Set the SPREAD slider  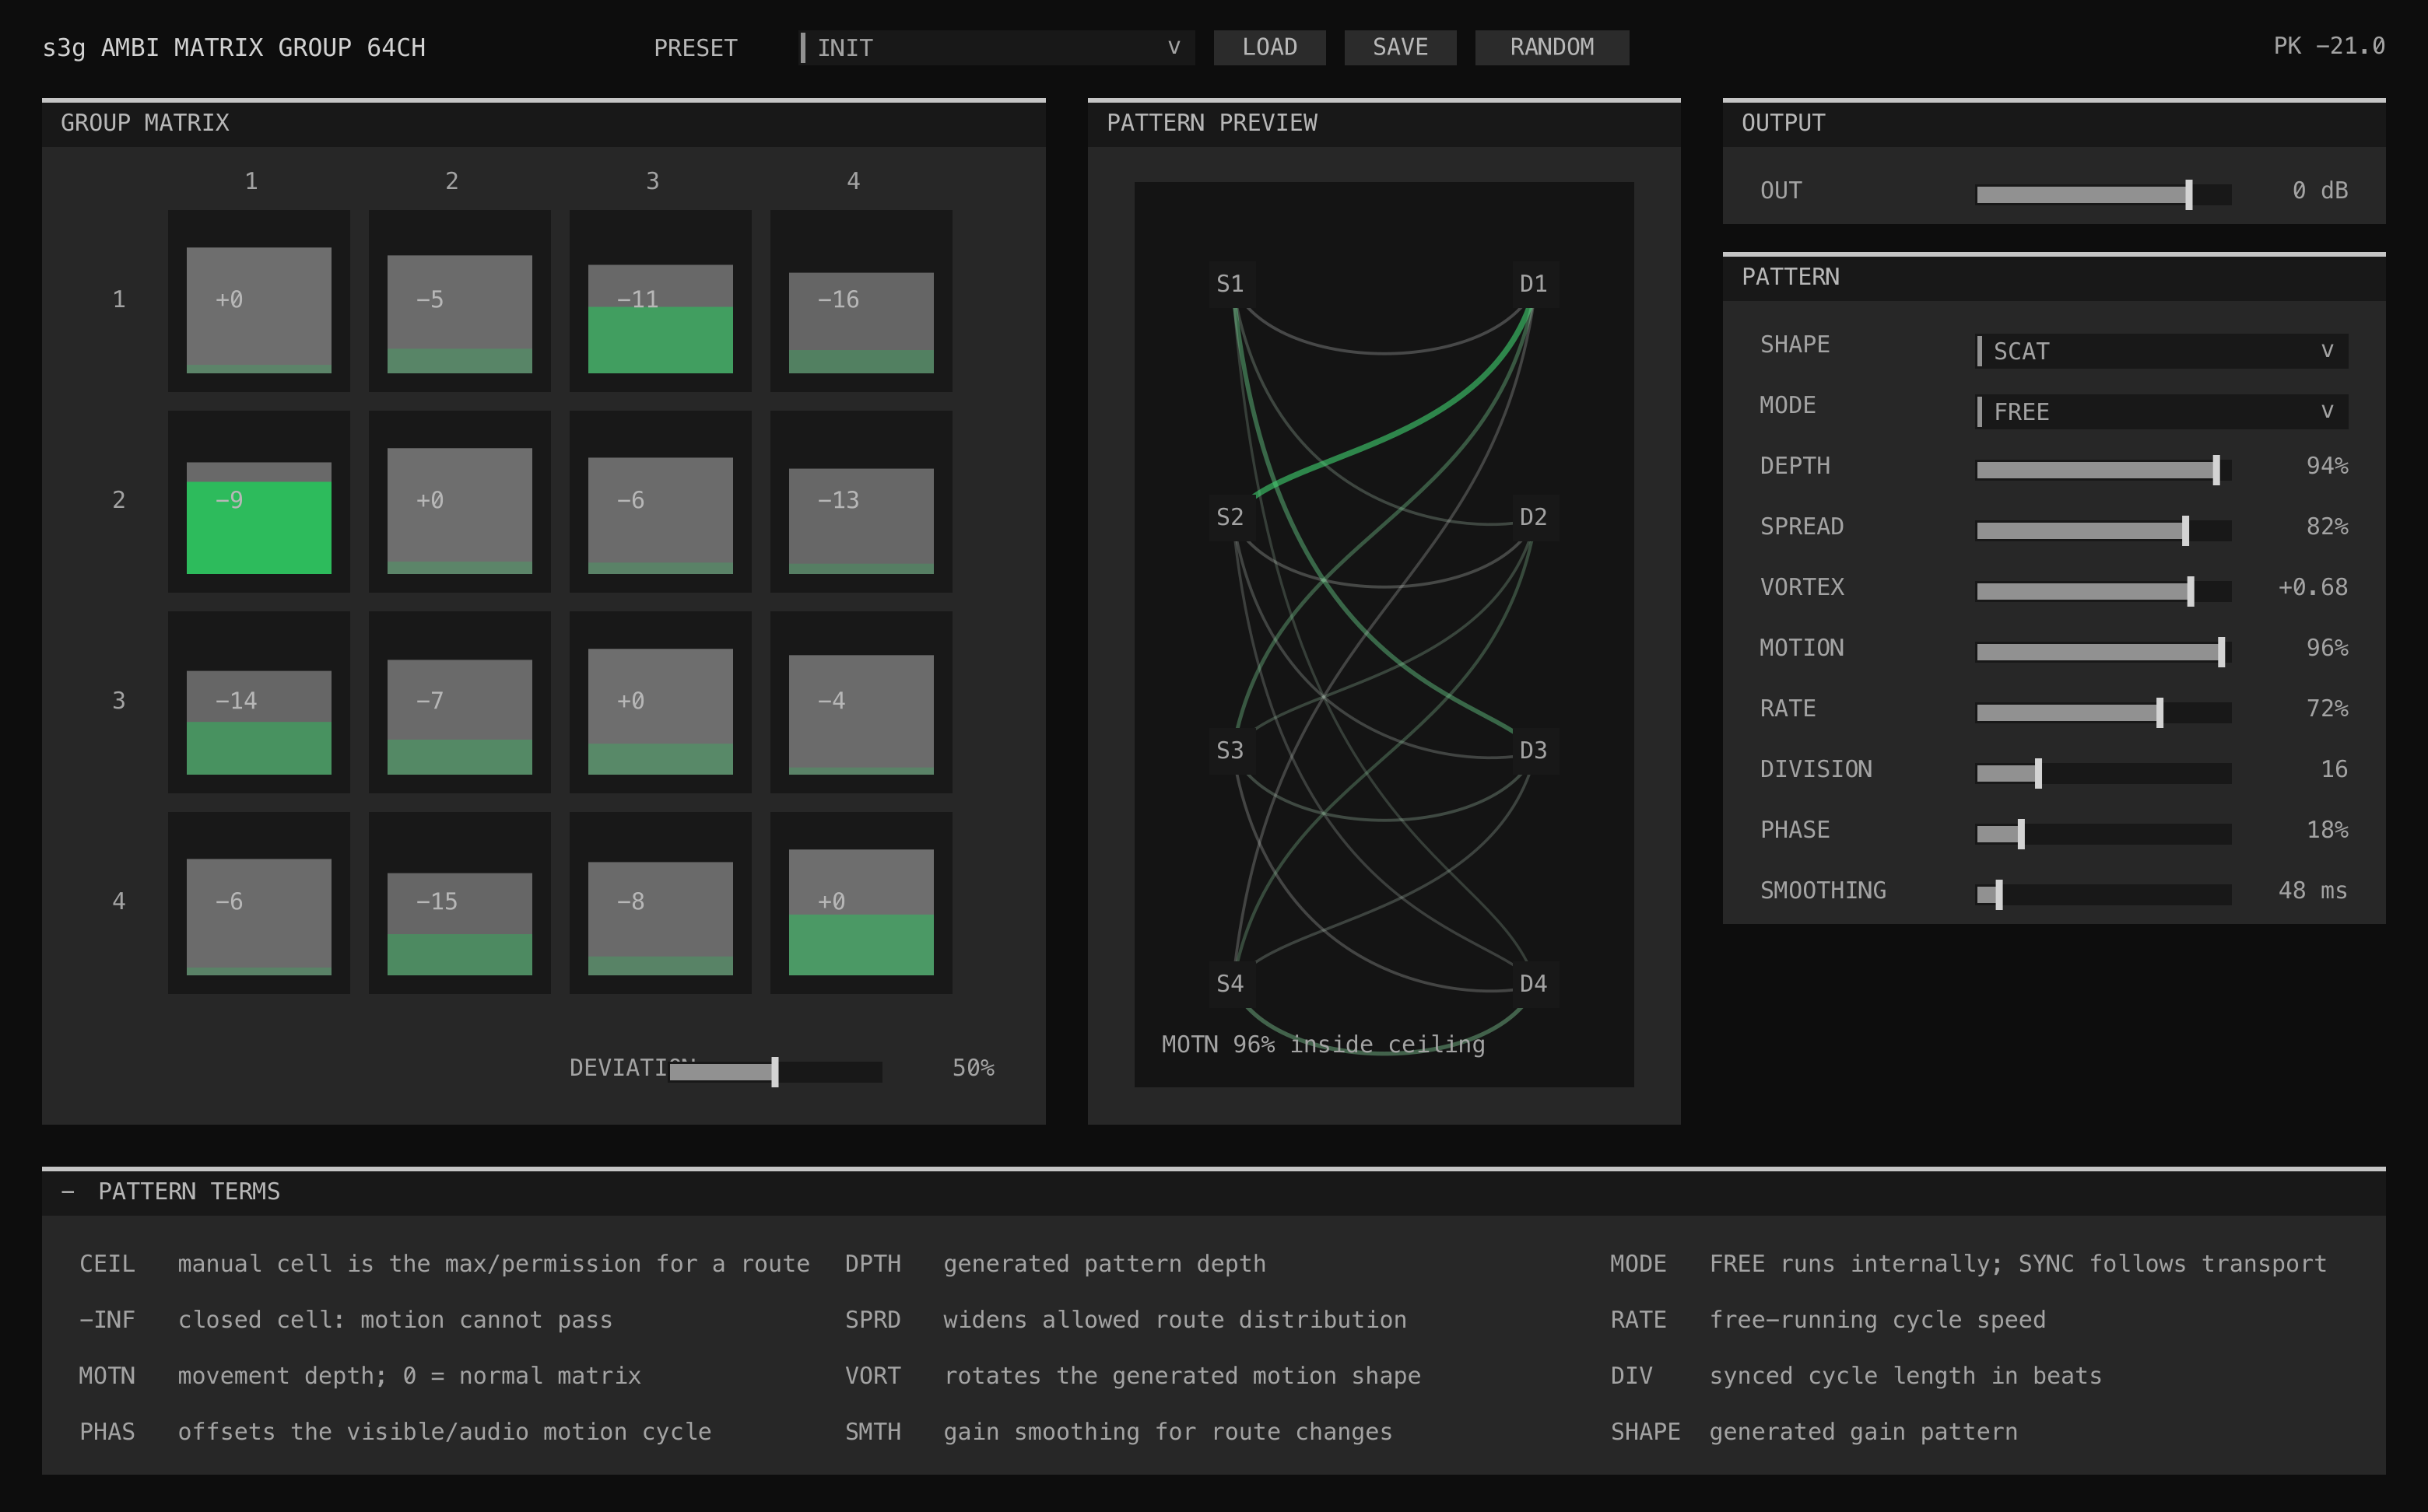pos(2103,530)
